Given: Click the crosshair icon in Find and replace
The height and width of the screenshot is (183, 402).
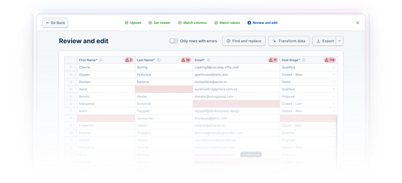Looking at the screenshot, I should tap(228, 41).
